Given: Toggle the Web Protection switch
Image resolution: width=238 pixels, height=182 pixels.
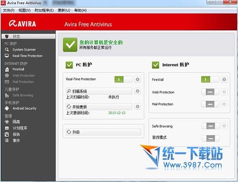Looking at the screenshot, I should (x=210, y=92).
